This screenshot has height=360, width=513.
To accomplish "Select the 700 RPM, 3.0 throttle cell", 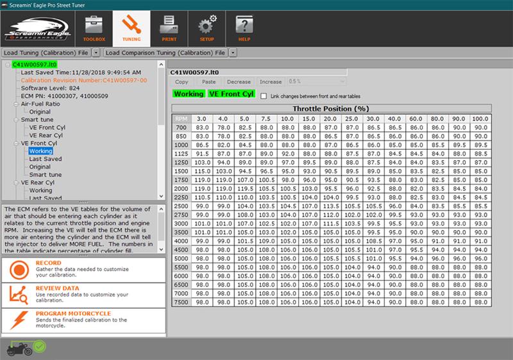I will [201, 128].
